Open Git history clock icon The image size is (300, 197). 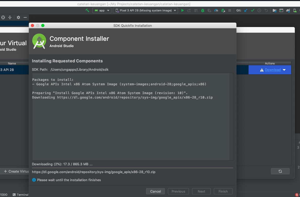click(259, 10)
